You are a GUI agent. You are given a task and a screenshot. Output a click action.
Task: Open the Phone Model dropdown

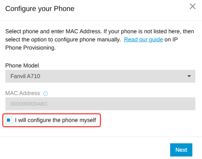pyautogui.click(x=100, y=76)
